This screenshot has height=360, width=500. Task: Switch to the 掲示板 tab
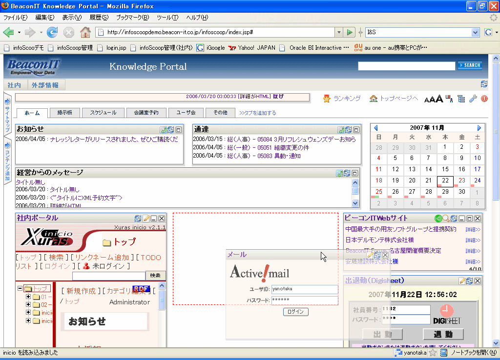(x=65, y=113)
